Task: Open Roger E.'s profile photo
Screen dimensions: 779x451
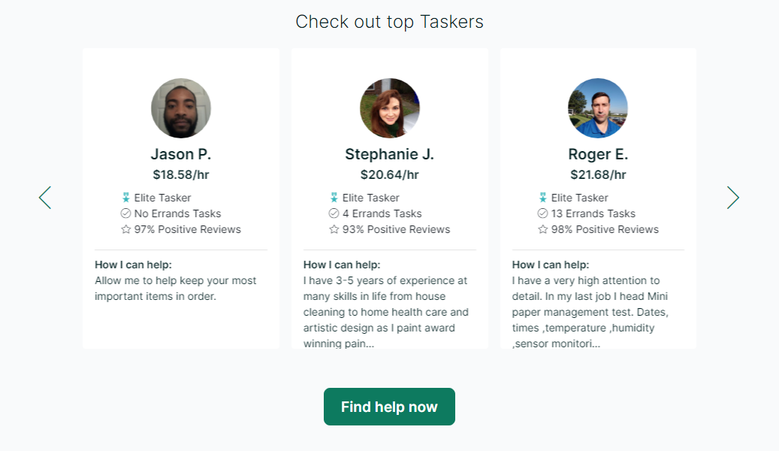Action: tap(597, 107)
